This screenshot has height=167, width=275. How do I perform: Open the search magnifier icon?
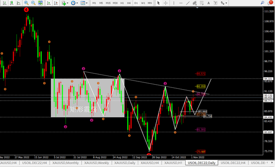point(262,3)
